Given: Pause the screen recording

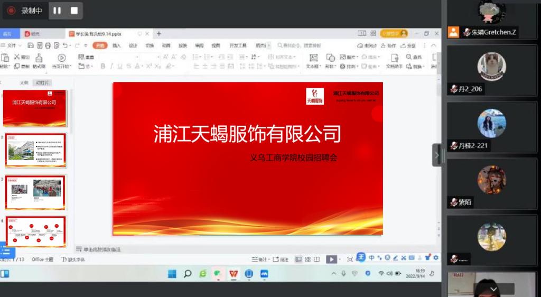Looking at the screenshot, I should pos(57,11).
